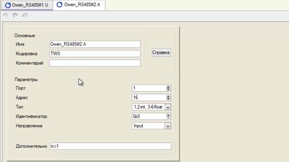Viewport: 289px width, 162px height.
Task: Open the Направление dropdown arrow
Action: pyautogui.click(x=168, y=126)
